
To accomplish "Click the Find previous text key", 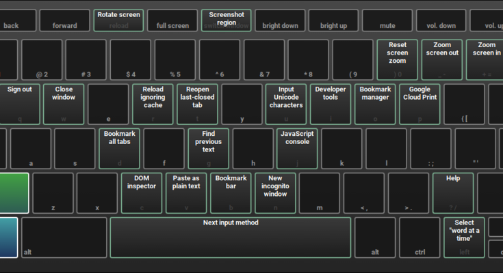I will point(209,148).
